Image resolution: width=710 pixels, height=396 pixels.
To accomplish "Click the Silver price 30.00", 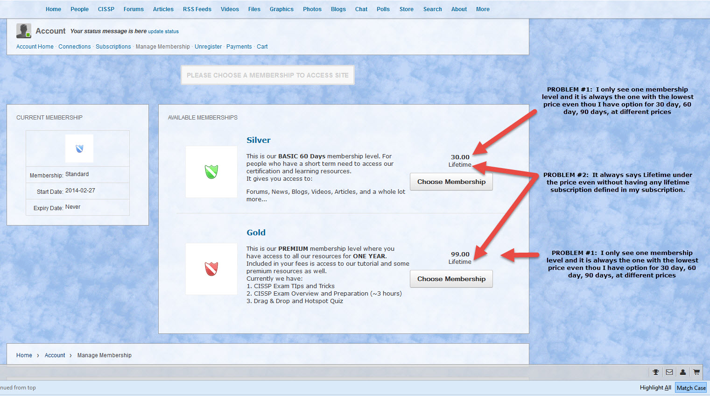I will pos(460,157).
